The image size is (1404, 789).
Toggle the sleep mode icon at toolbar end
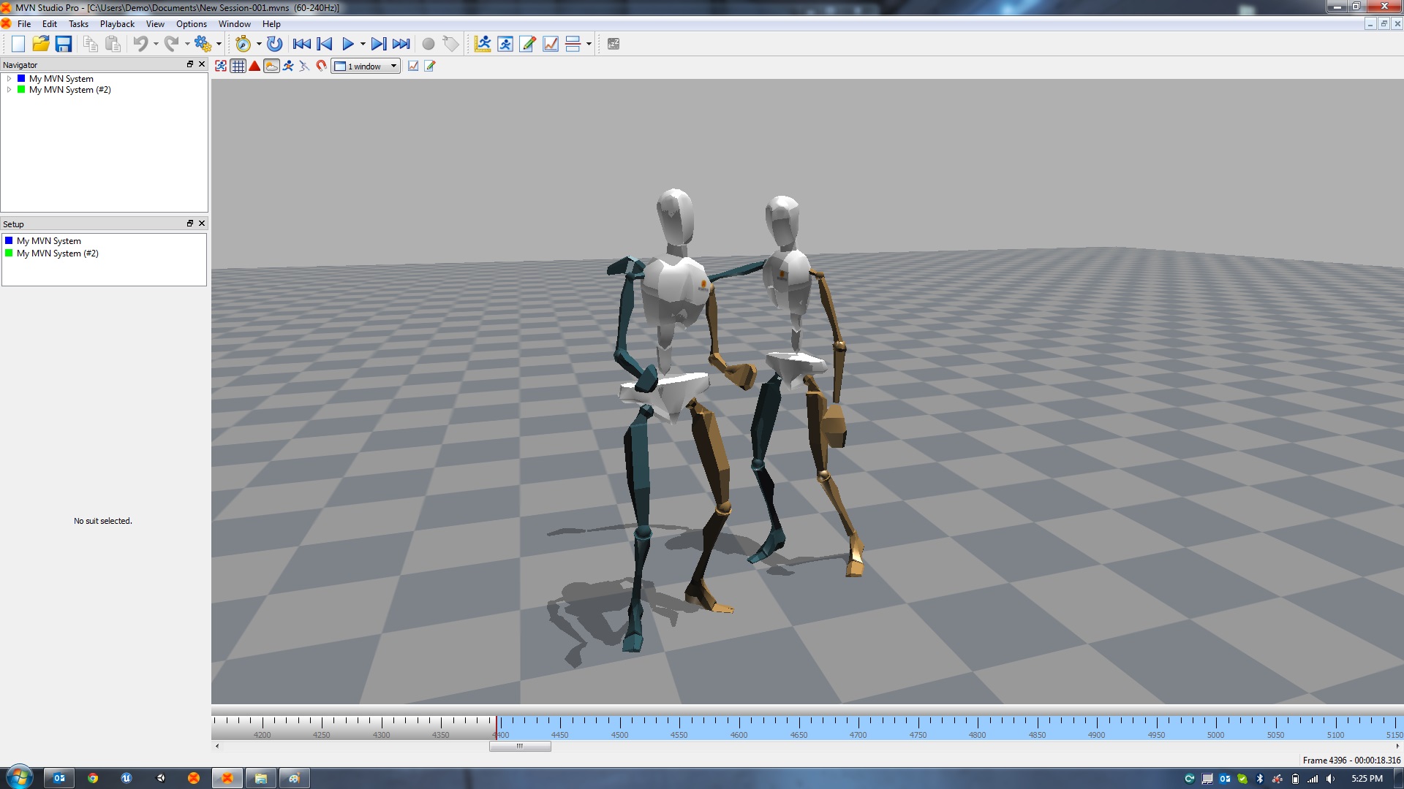614,44
